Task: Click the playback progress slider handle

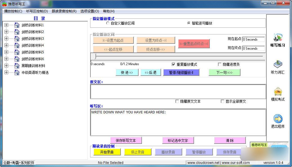Action: coord(95,56)
